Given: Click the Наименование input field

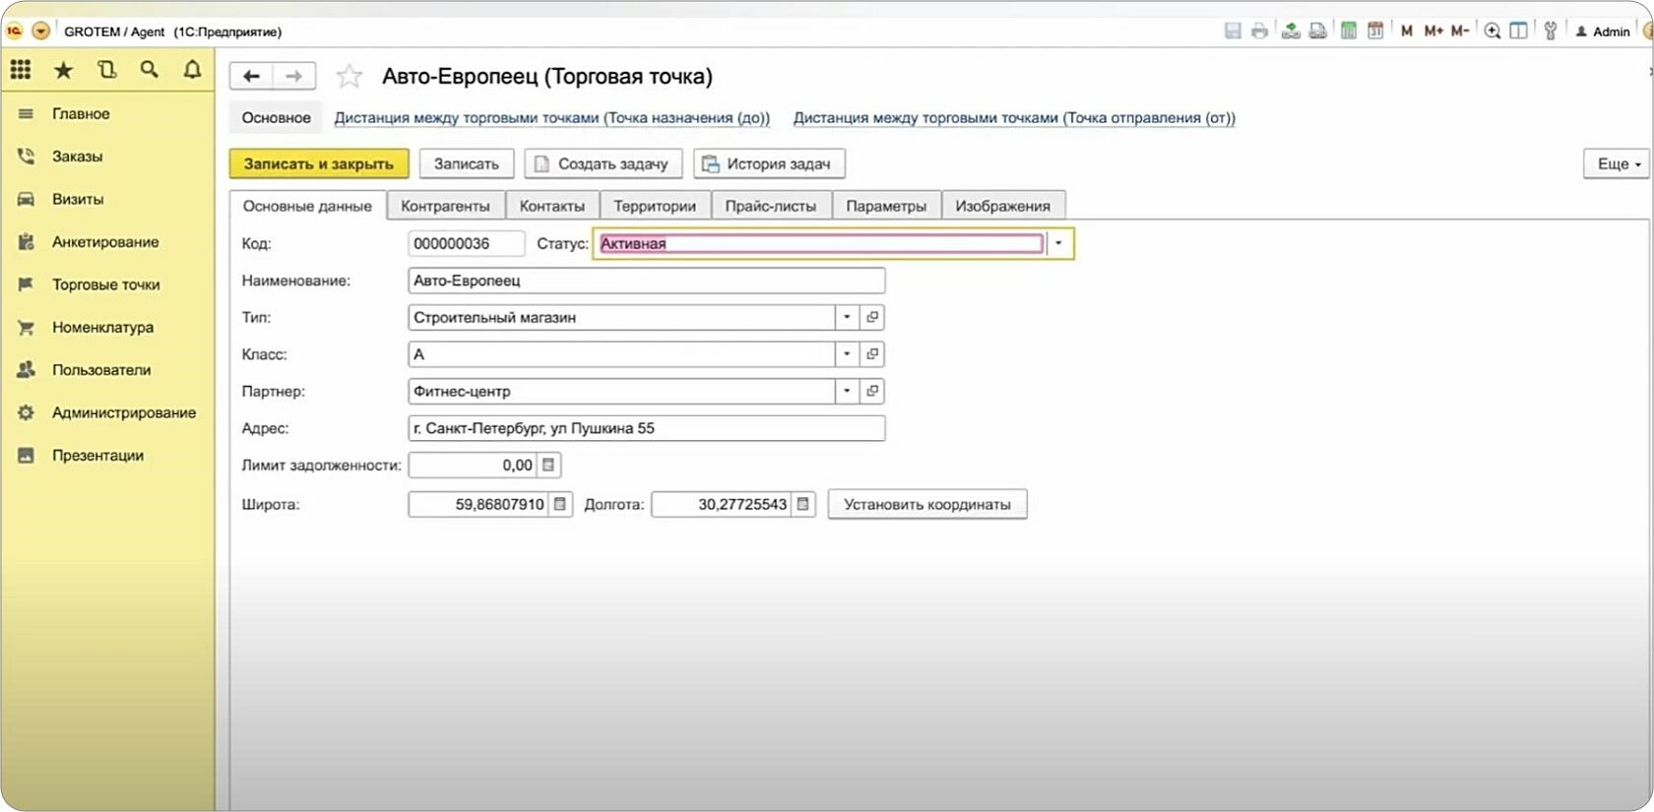Looking at the screenshot, I should (x=646, y=281).
